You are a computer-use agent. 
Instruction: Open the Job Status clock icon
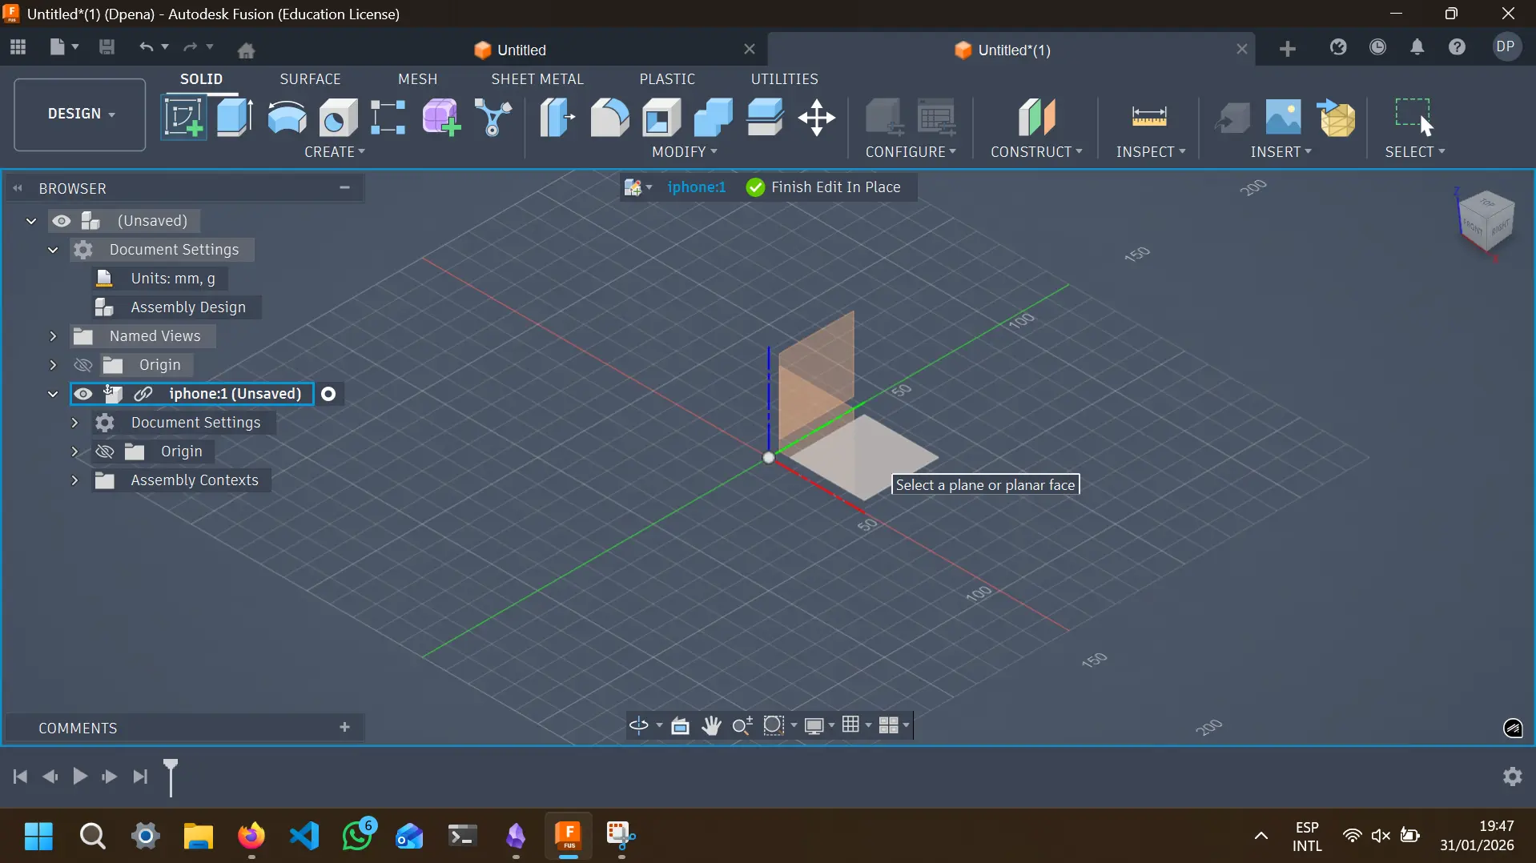coord(1377,48)
